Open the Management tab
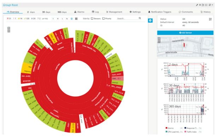This screenshot has height=137, width=215. pos(114,12)
